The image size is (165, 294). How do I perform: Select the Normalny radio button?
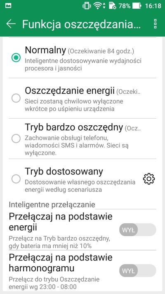(x=16, y=57)
